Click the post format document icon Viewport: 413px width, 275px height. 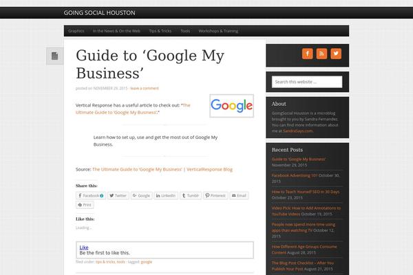[x=55, y=56]
